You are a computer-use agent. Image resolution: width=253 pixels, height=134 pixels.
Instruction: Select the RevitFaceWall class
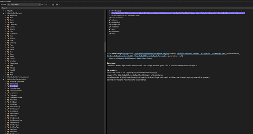point(15,123)
